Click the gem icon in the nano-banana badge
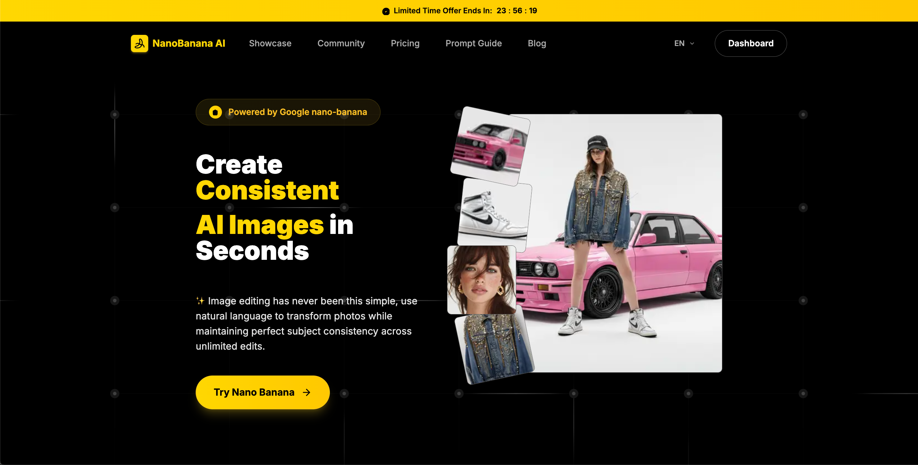 [x=215, y=112]
